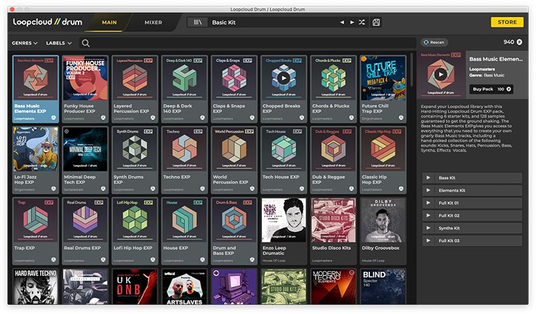The width and height of the screenshot is (536, 314).
Task: Click the points icon on Techno EXP card
Action: (x=202, y=188)
